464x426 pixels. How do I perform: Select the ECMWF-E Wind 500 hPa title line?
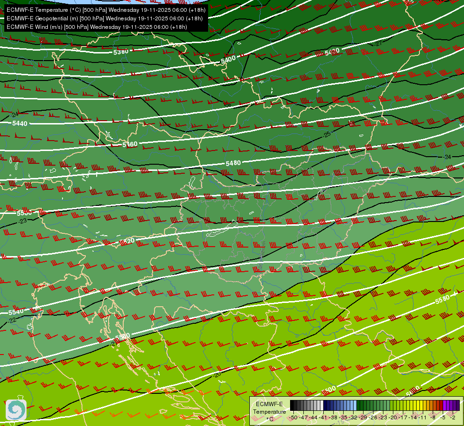click(97, 27)
